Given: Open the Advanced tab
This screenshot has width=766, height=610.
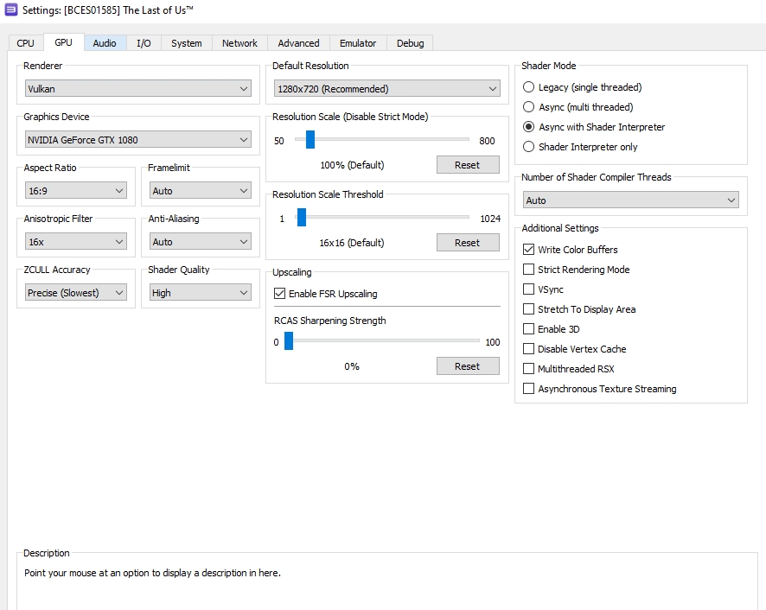Looking at the screenshot, I should [x=298, y=43].
